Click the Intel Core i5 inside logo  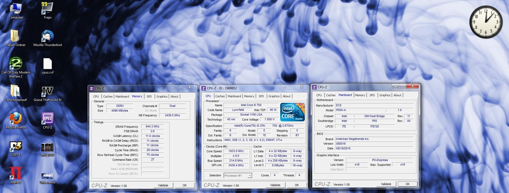[292, 112]
